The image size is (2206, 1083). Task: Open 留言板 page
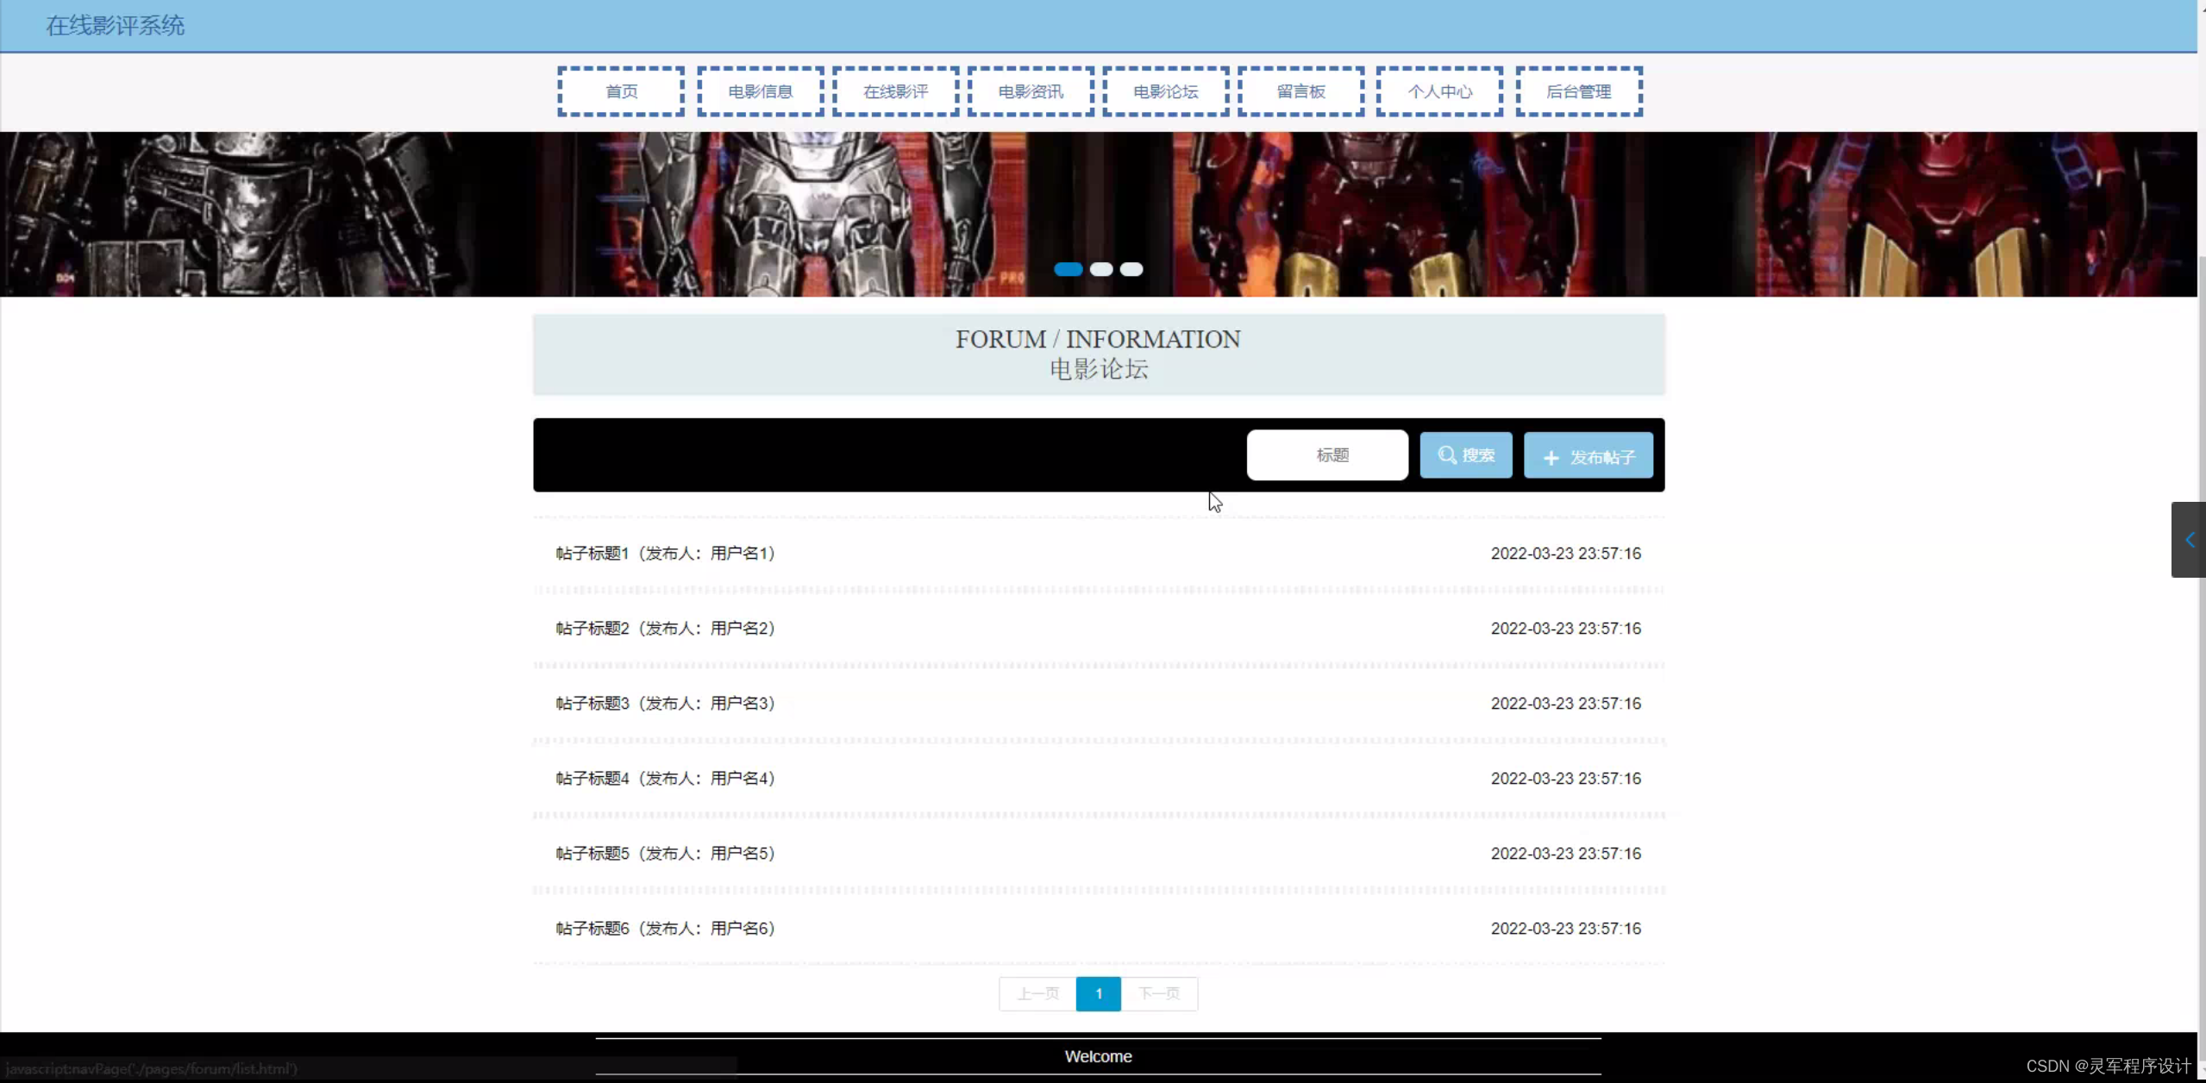[1300, 91]
